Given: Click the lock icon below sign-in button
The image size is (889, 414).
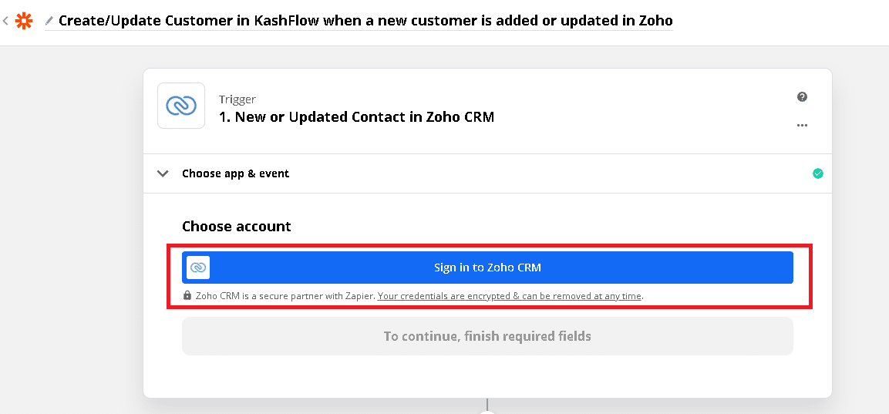Looking at the screenshot, I should pos(187,295).
